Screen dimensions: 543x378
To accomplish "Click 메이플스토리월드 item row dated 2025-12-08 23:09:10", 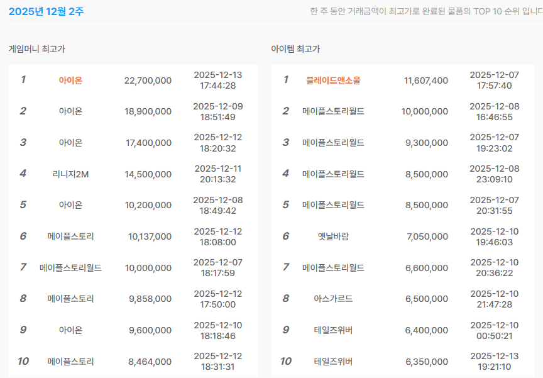I will coord(333,174).
